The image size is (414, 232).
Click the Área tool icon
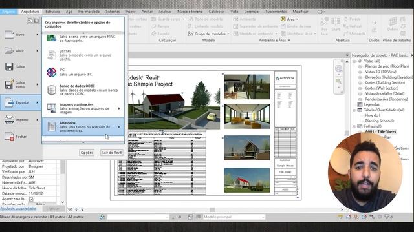[x=283, y=19]
